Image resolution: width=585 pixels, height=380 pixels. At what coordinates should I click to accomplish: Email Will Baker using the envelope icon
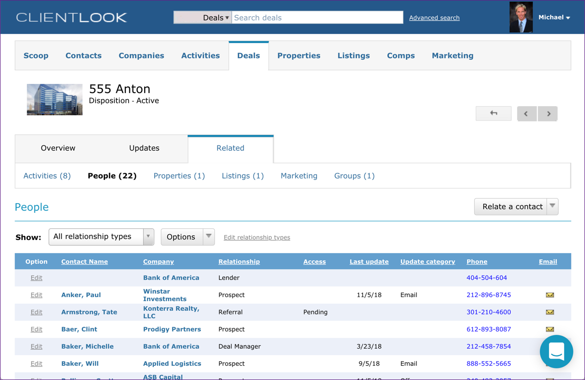[x=550, y=363]
